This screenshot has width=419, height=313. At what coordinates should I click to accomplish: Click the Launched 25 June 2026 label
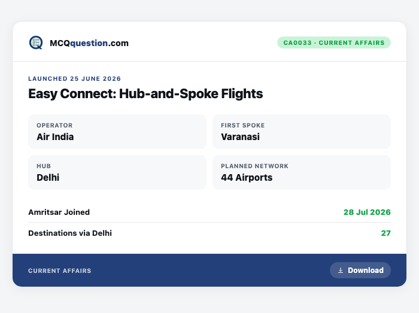[75, 79]
